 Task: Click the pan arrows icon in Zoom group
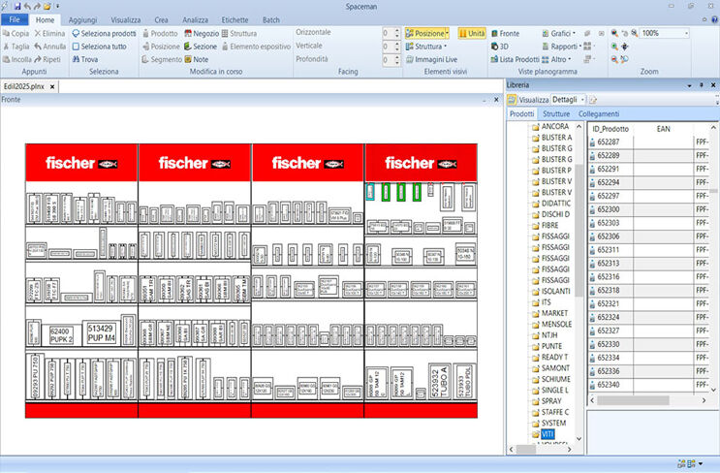click(x=624, y=47)
